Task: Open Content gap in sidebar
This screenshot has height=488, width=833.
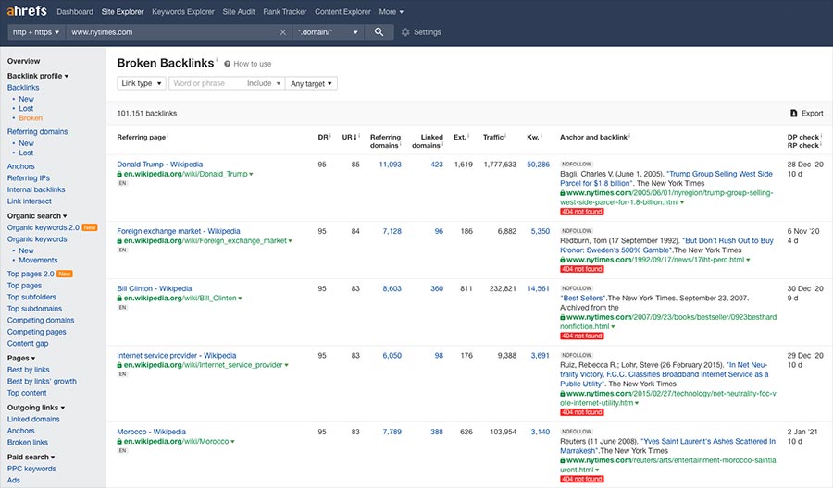Action: (x=28, y=343)
